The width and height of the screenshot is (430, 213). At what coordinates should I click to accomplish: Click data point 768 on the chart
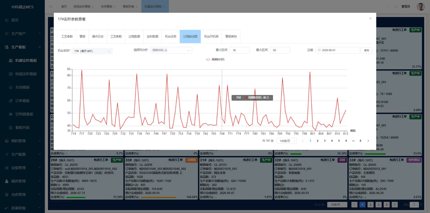click(222, 118)
